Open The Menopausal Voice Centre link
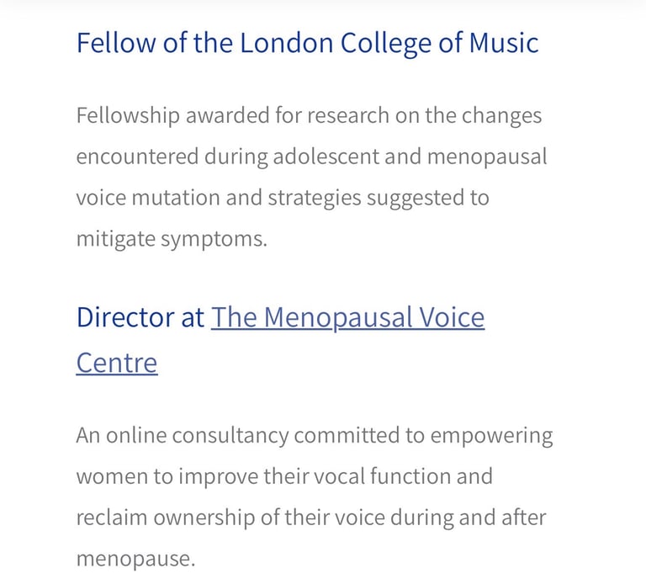Image resolution: width=646 pixels, height=584 pixels. [x=347, y=317]
